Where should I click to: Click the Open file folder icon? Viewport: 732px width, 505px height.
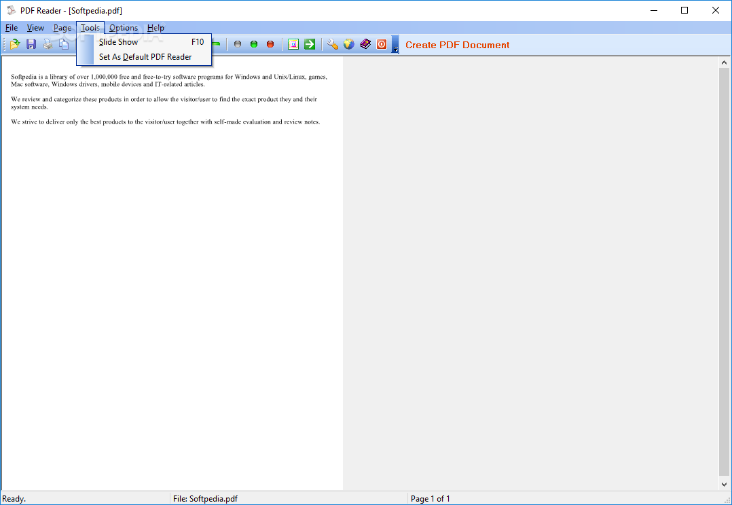(x=15, y=44)
